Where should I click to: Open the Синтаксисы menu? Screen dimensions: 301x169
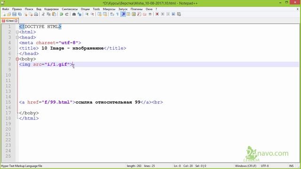(70, 9)
